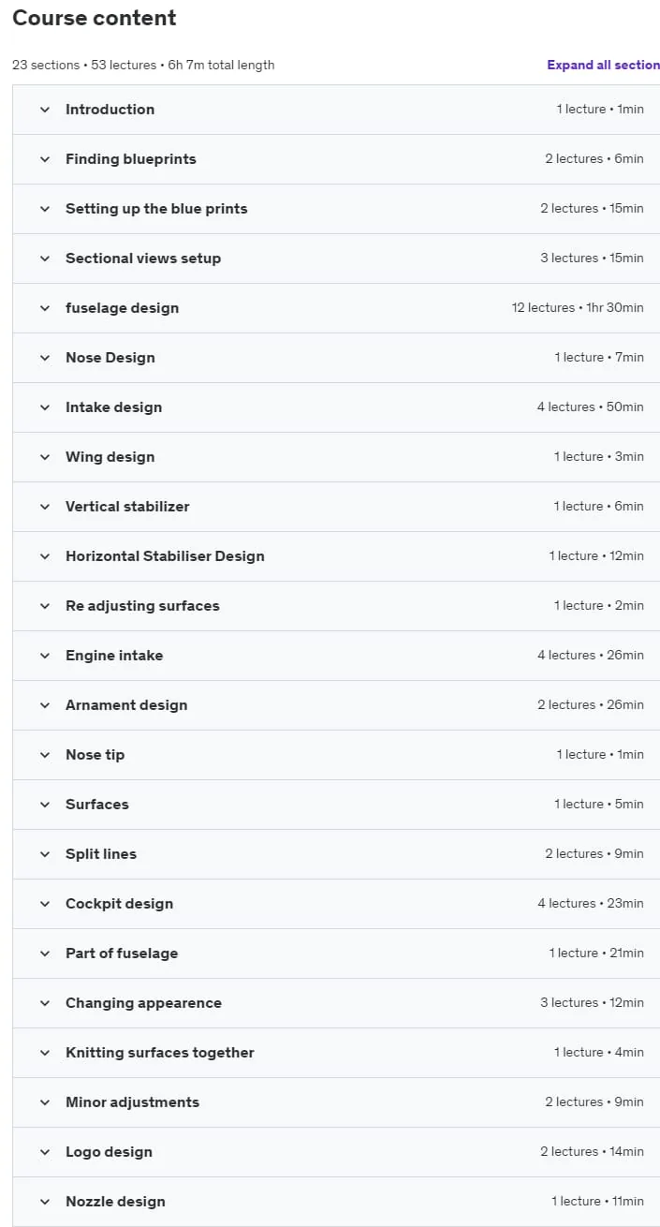Open the Sectional views setup chevron
660x1227 pixels.
(x=44, y=259)
